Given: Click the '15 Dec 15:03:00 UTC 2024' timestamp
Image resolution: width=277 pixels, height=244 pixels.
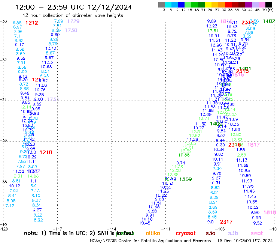Looking at the screenshot, I should tap(245, 241).
